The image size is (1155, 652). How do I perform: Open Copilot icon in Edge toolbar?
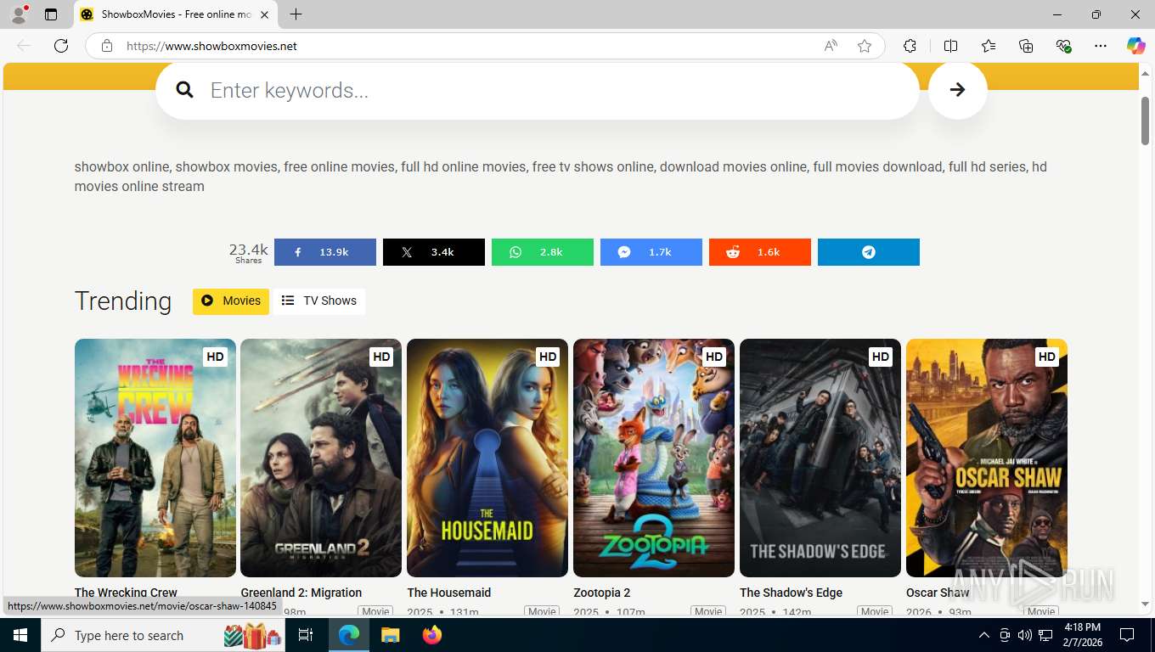coord(1135,46)
